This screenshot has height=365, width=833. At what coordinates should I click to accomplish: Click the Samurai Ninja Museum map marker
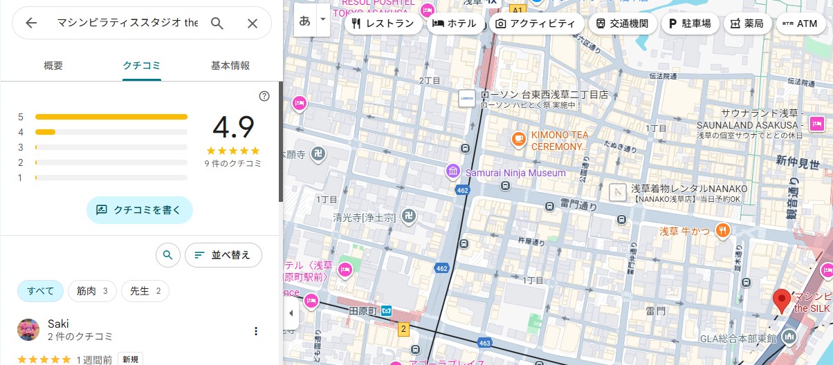tap(452, 171)
